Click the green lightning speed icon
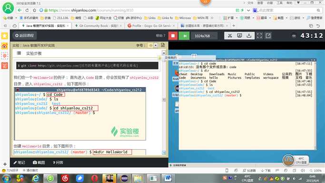The height and width of the screenshot is (183, 325). (x=242, y=10)
